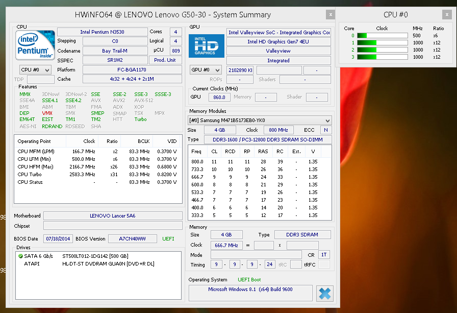Click the VID column header
This screenshot has width=457, height=313.
pos(166,141)
